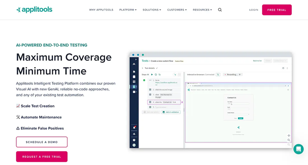This screenshot has height=165, width=308.
Task: Open the Platform dropdown menu
Action: point(128,10)
